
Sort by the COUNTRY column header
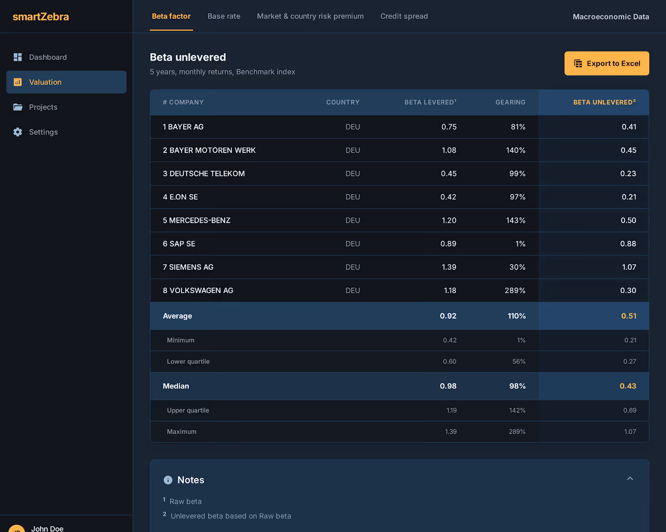coord(343,102)
